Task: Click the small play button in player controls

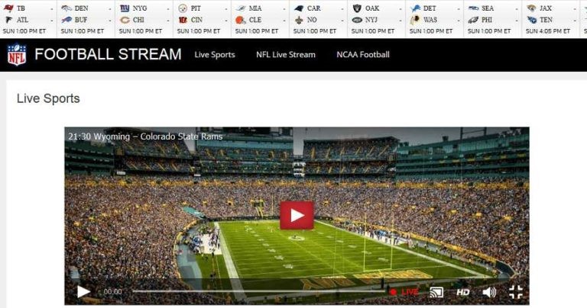Action: [x=83, y=291]
